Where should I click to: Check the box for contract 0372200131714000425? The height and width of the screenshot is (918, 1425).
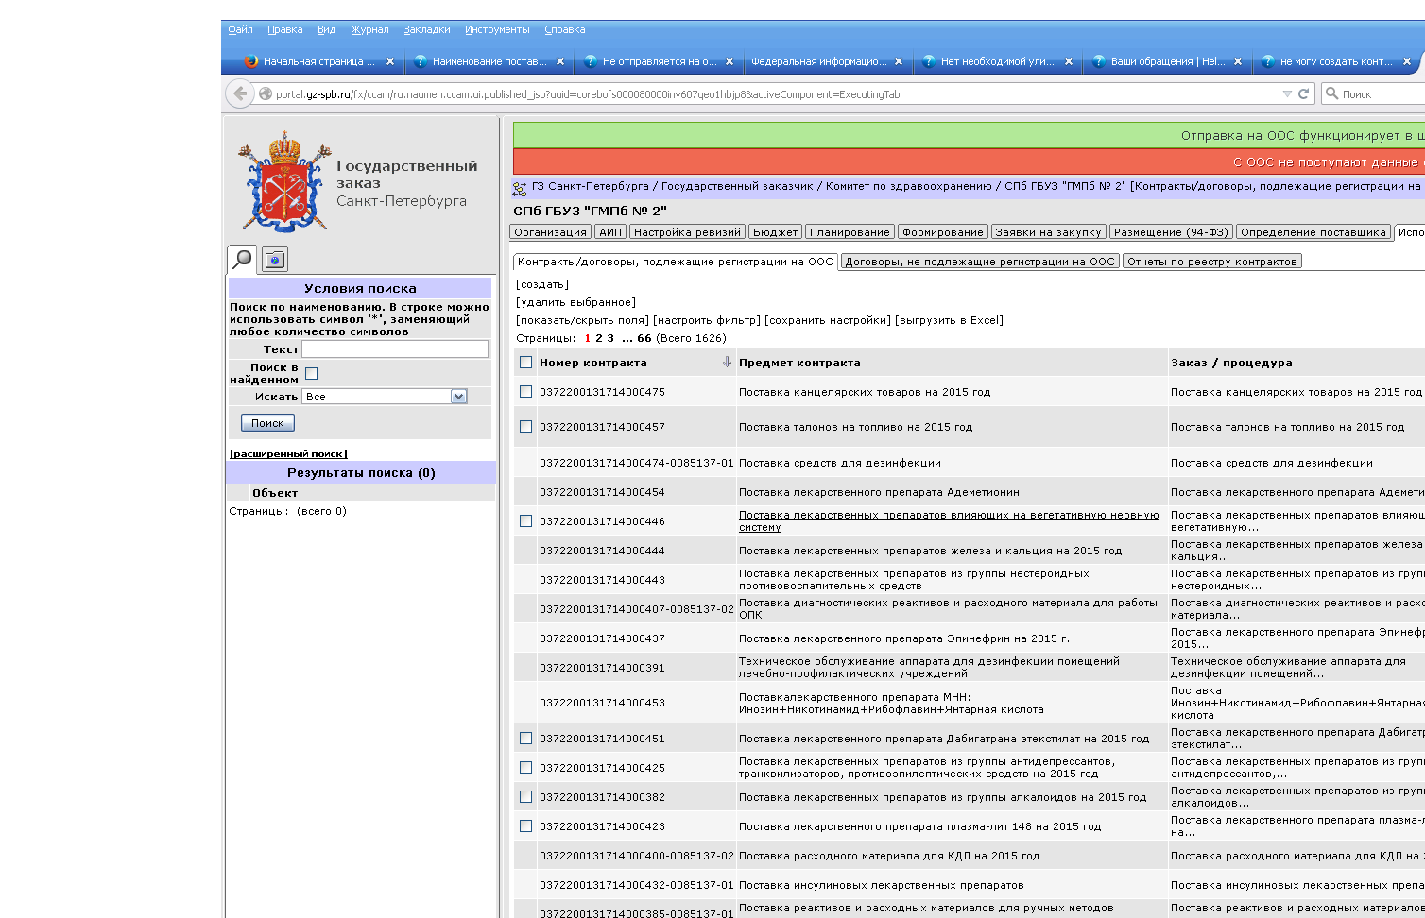[526, 767]
